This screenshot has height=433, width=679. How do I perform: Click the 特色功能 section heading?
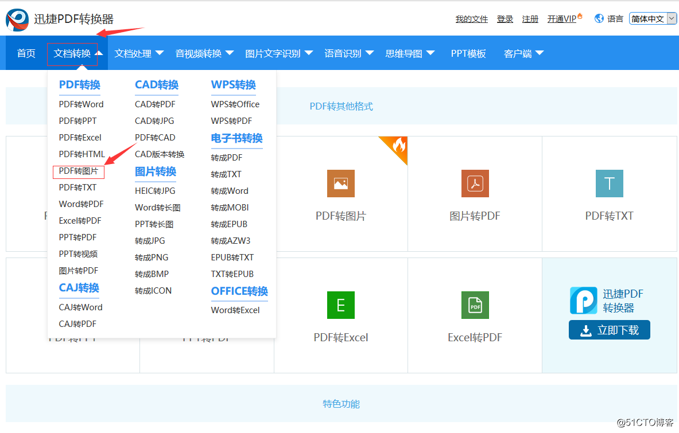point(342,404)
